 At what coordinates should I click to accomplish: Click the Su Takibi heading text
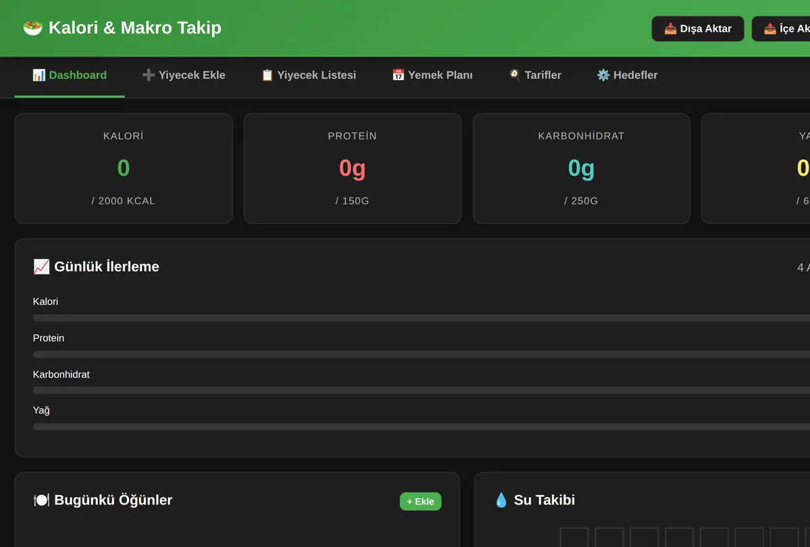point(545,500)
